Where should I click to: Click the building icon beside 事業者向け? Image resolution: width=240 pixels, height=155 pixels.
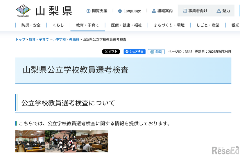(185, 11)
